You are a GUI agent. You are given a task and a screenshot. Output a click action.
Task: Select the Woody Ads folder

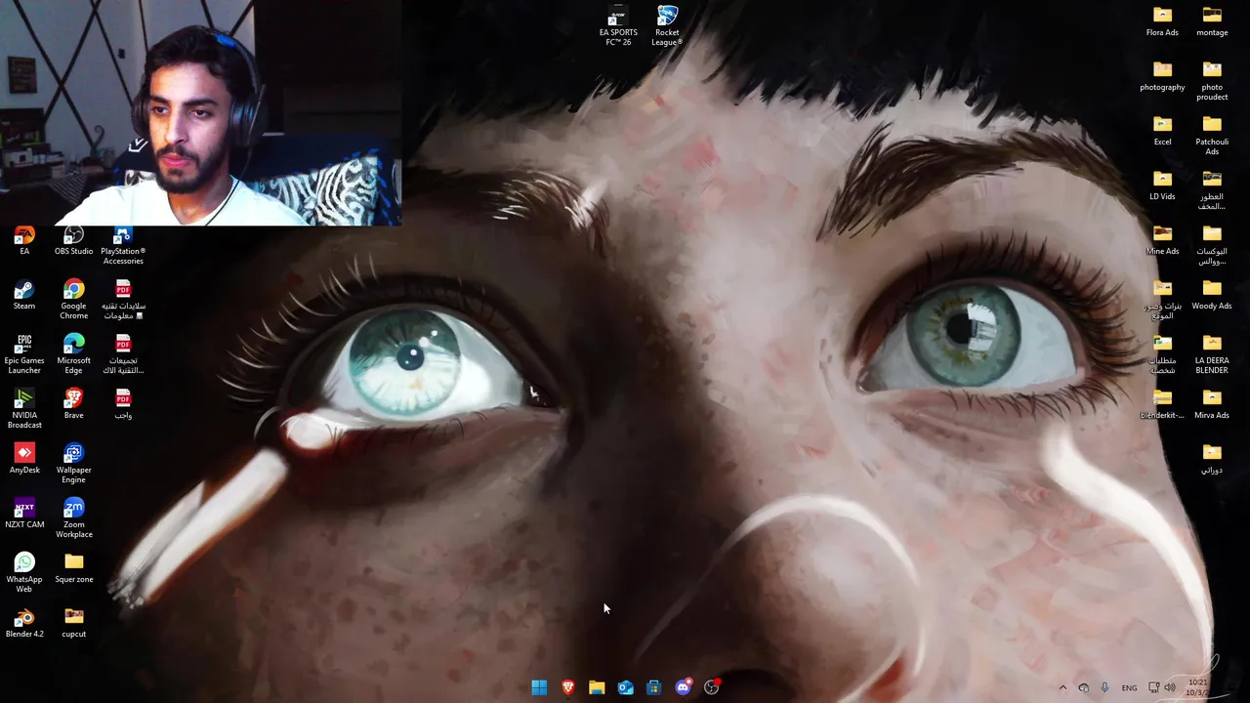[1212, 295]
